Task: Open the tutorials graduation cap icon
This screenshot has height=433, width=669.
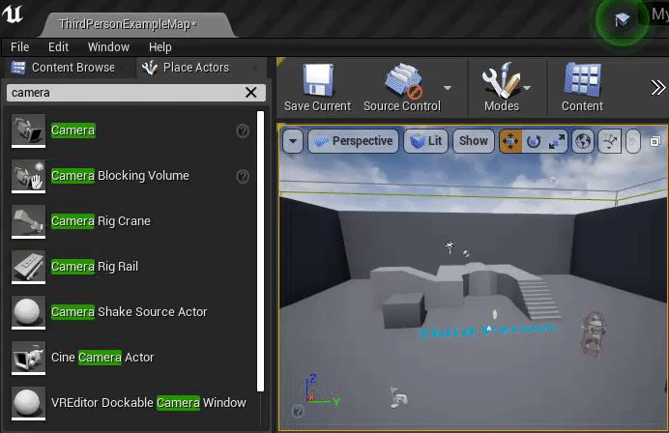Action: coord(622,19)
